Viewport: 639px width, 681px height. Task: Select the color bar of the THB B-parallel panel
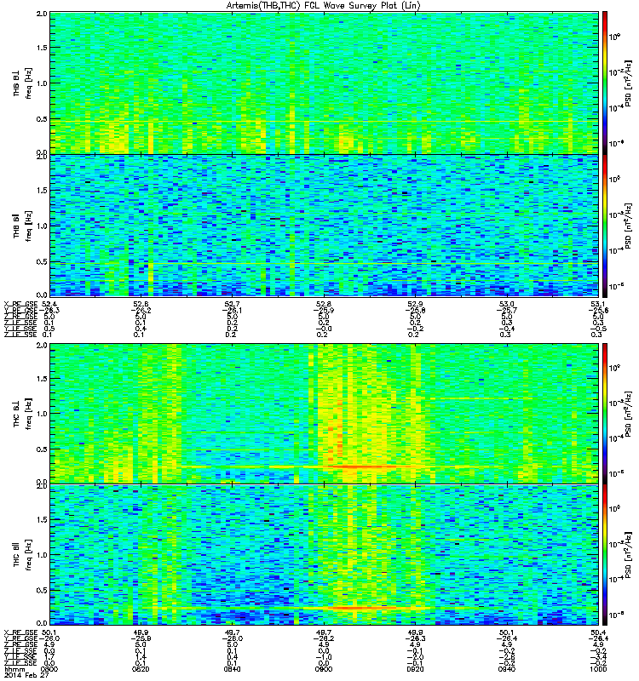(605, 226)
